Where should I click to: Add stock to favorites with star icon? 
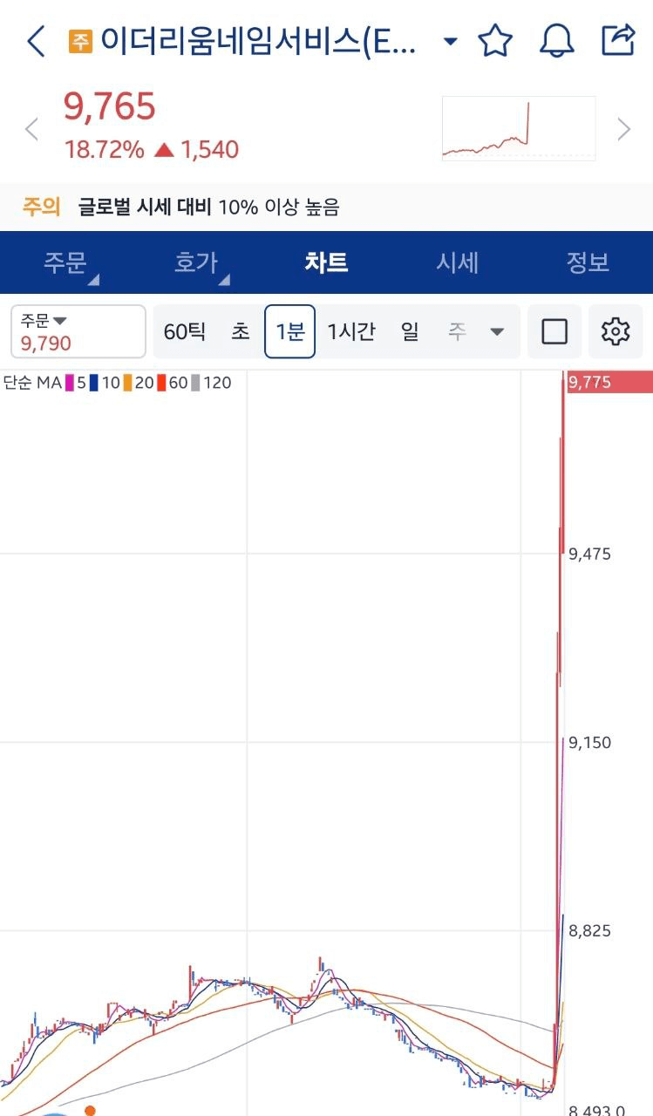[x=495, y=41]
